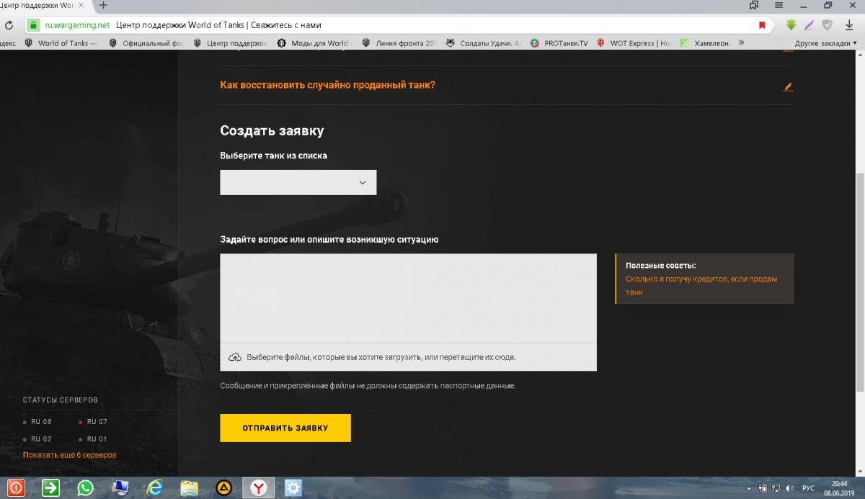Click the 'СТАТУСЫ СЕРВЕРОВ' label
The image size is (865, 499).
(x=60, y=400)
